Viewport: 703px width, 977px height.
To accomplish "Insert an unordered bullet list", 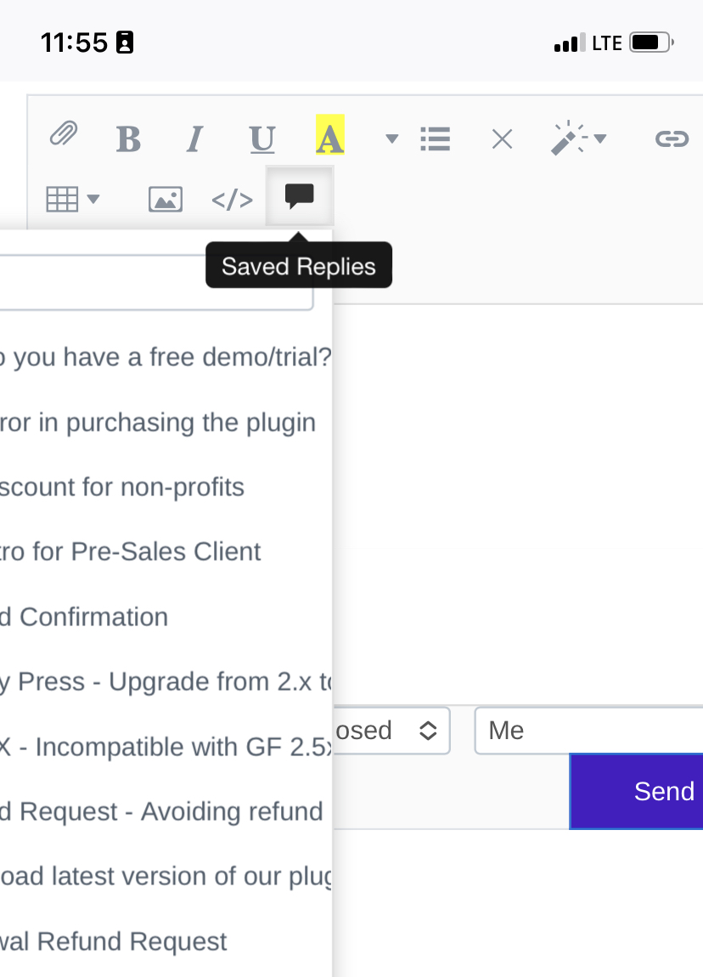I will click(x=436, y=138).
